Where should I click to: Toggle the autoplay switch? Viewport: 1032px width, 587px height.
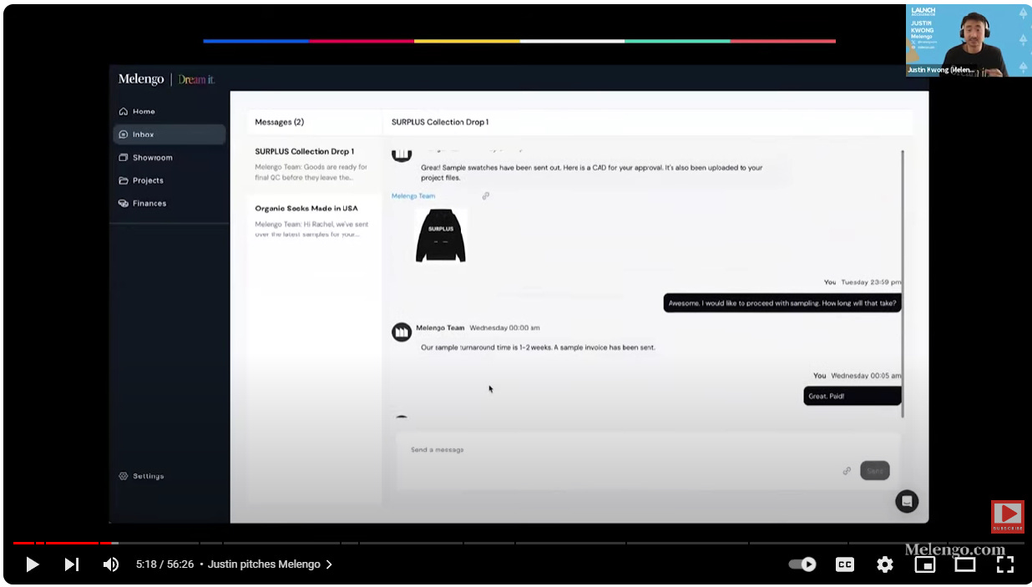(802, 564)
